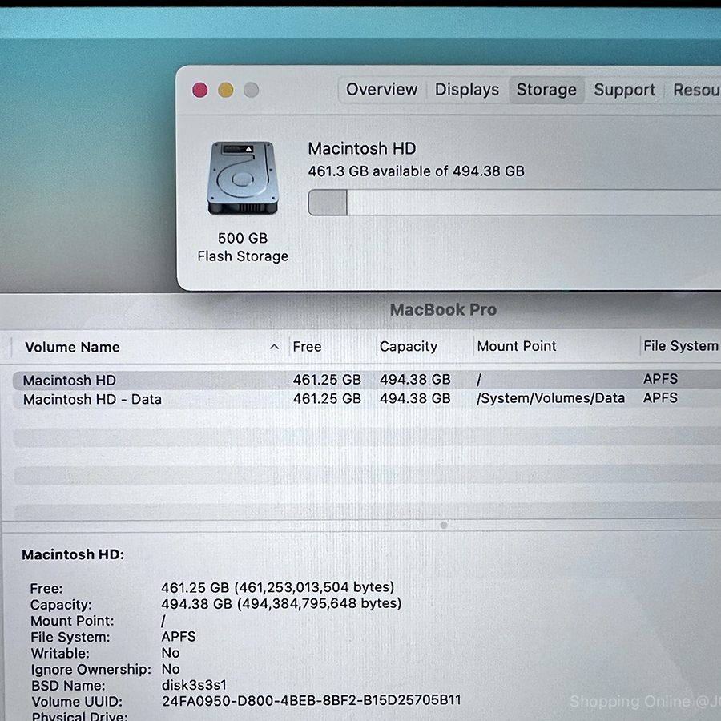721x721 pixels.
Task: Click the used gray segment of storage bar
Action: 328,203
